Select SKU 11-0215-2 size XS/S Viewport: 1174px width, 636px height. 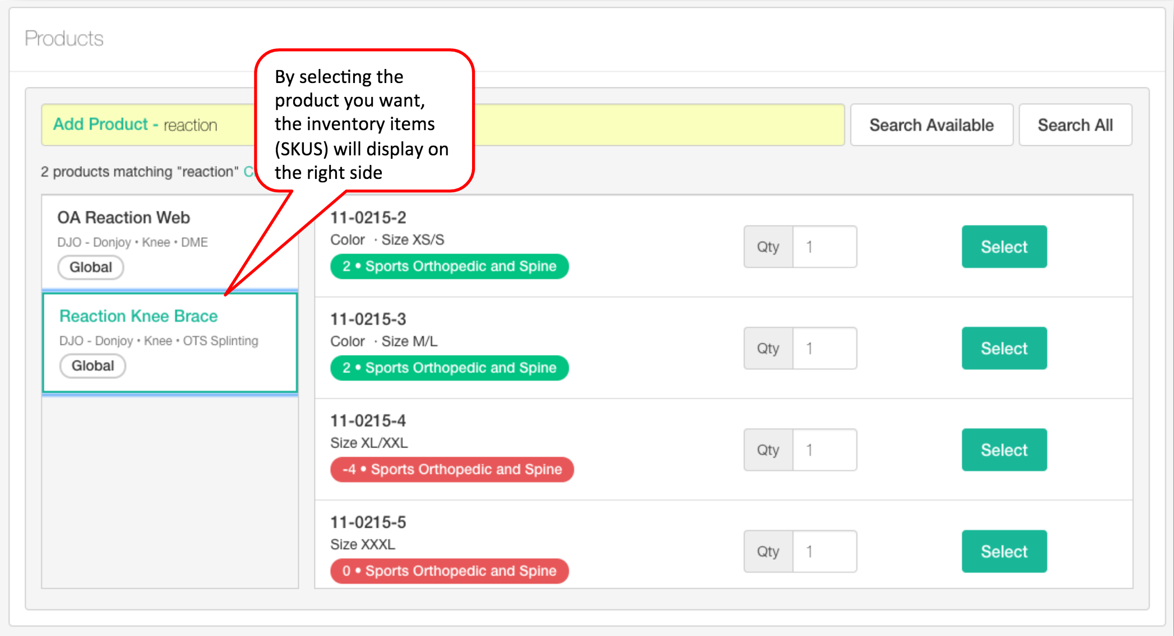pyautogui.click(x=1004, y=247)
